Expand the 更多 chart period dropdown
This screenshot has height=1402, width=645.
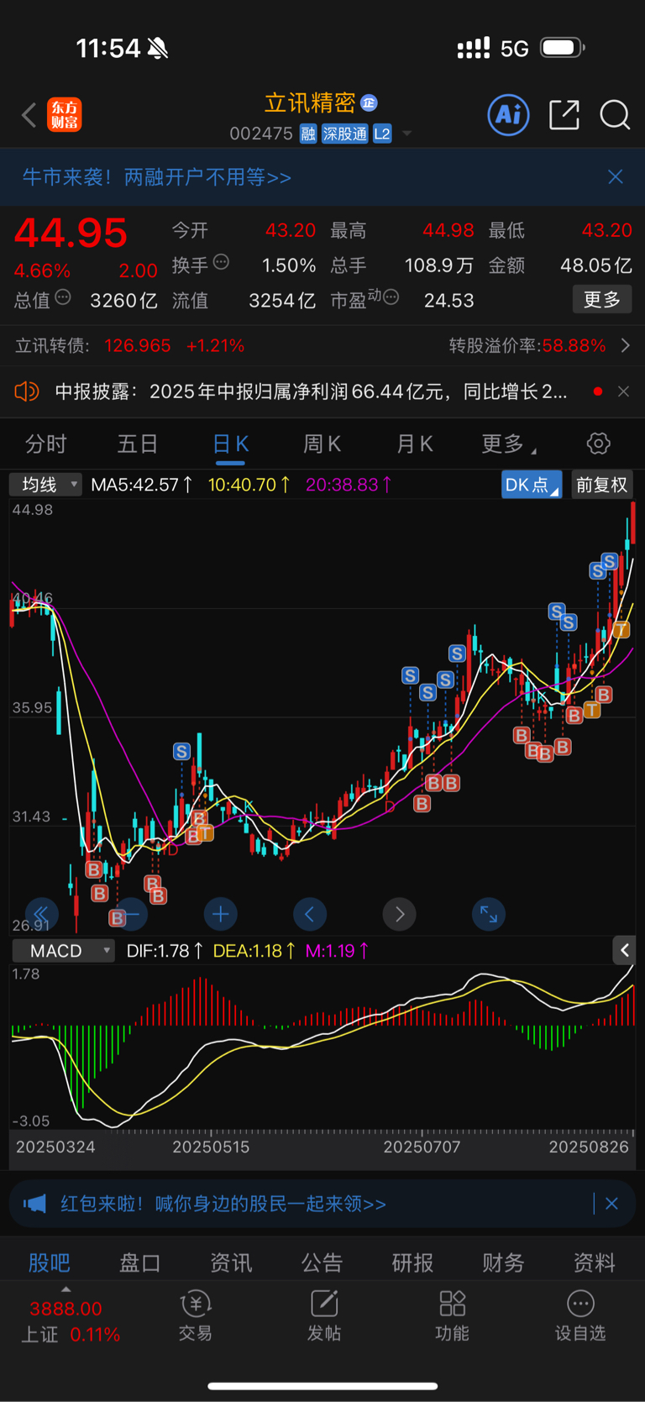click(508, 444)
